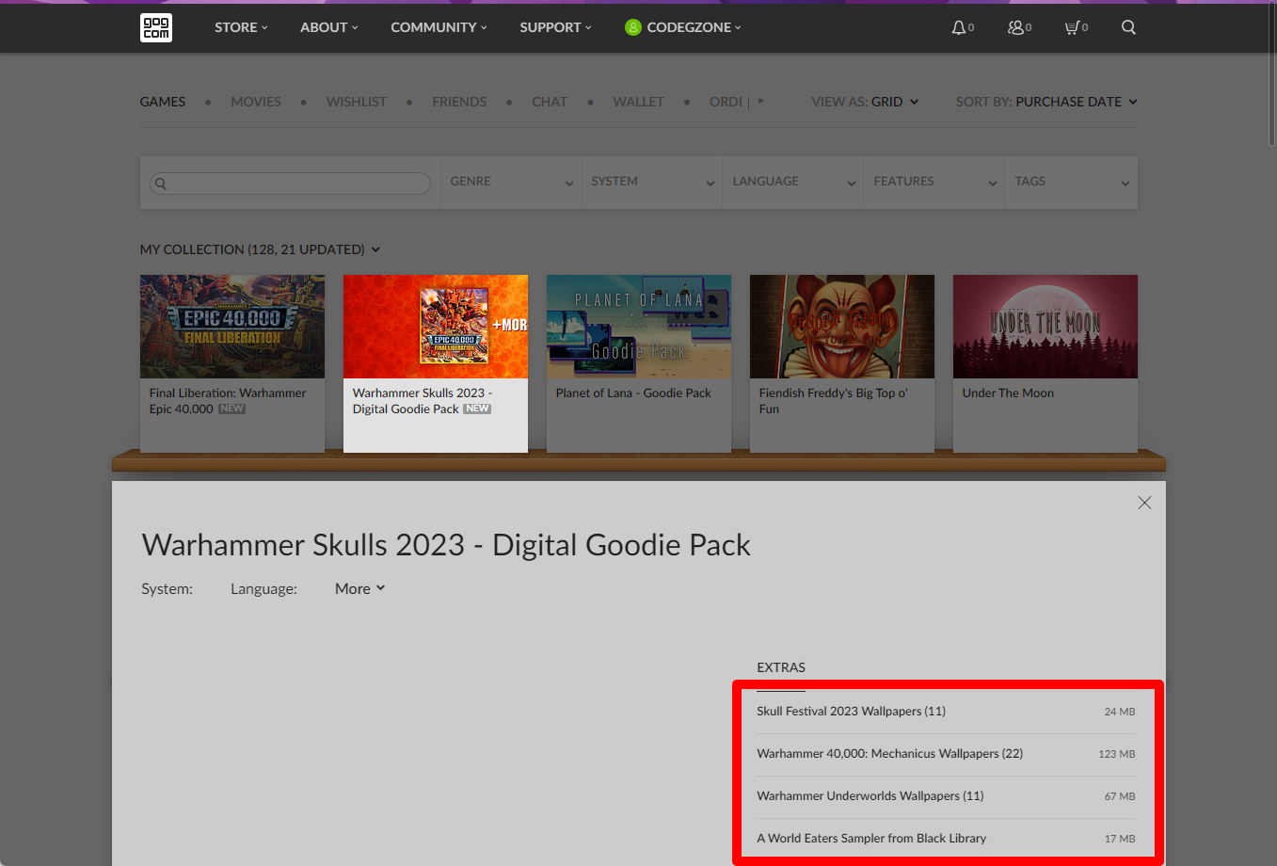Viewport: 1277px width, 866px height.
Task: Open Final Liberation: Warhammer Epic 40,000 thumbnail
Action: pyautogui.click(x=232, y=327)
